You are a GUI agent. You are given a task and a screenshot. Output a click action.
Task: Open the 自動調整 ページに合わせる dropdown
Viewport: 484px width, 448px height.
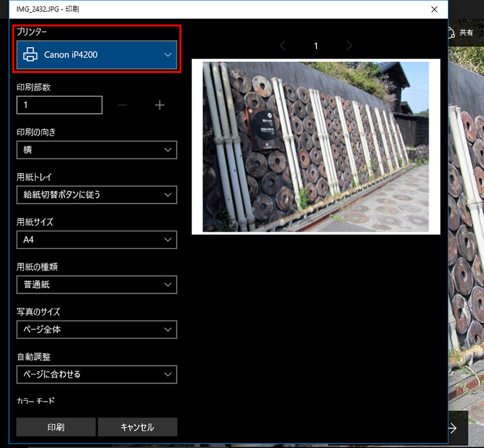click(x=97, y=374)
